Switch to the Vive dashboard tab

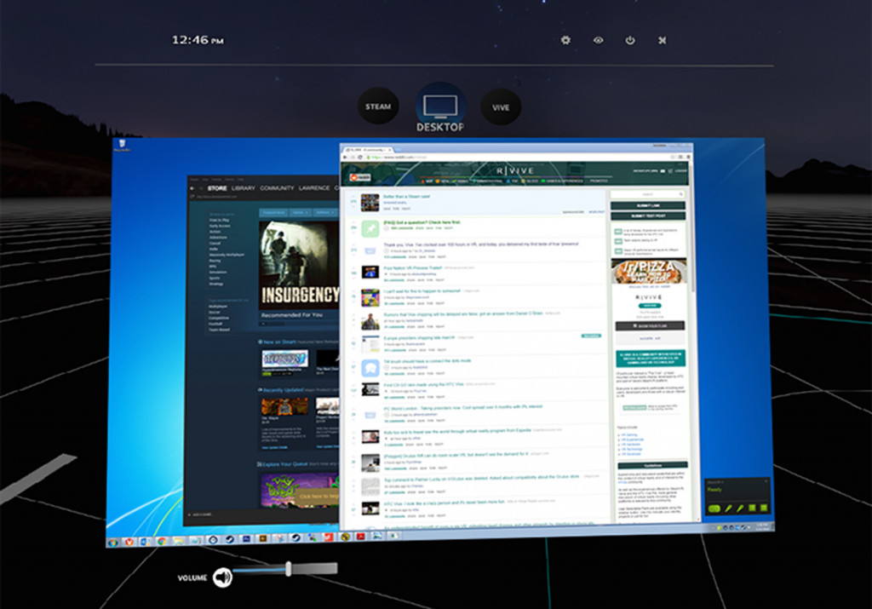coord(501,108)
